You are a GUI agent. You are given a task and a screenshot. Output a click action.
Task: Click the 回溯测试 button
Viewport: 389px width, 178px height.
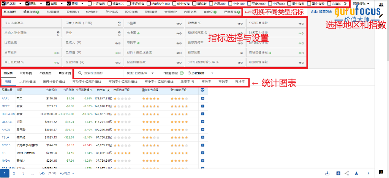point(173,73)
